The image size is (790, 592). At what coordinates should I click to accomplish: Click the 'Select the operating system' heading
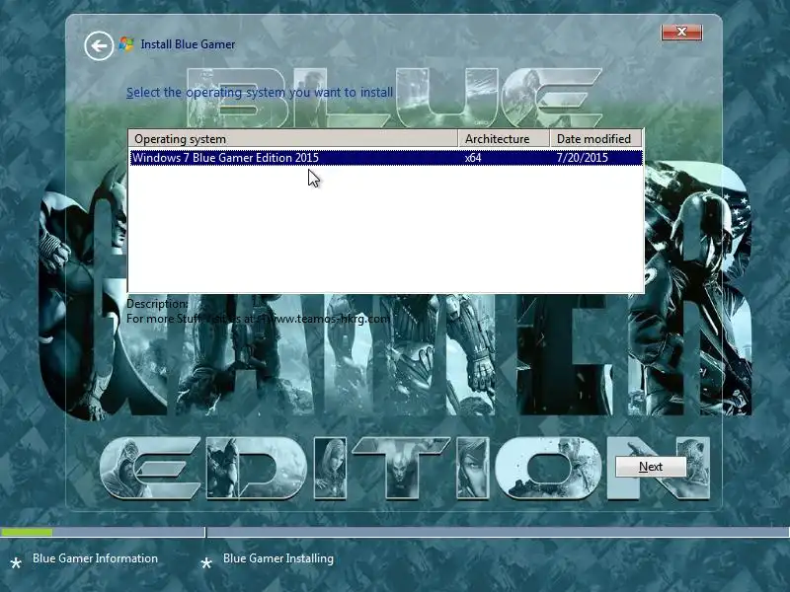260,93
